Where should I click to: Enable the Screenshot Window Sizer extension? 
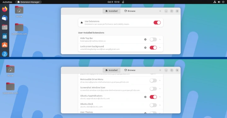click(153, 89)
